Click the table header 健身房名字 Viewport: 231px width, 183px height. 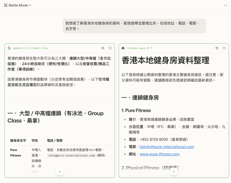coord(18,141)
